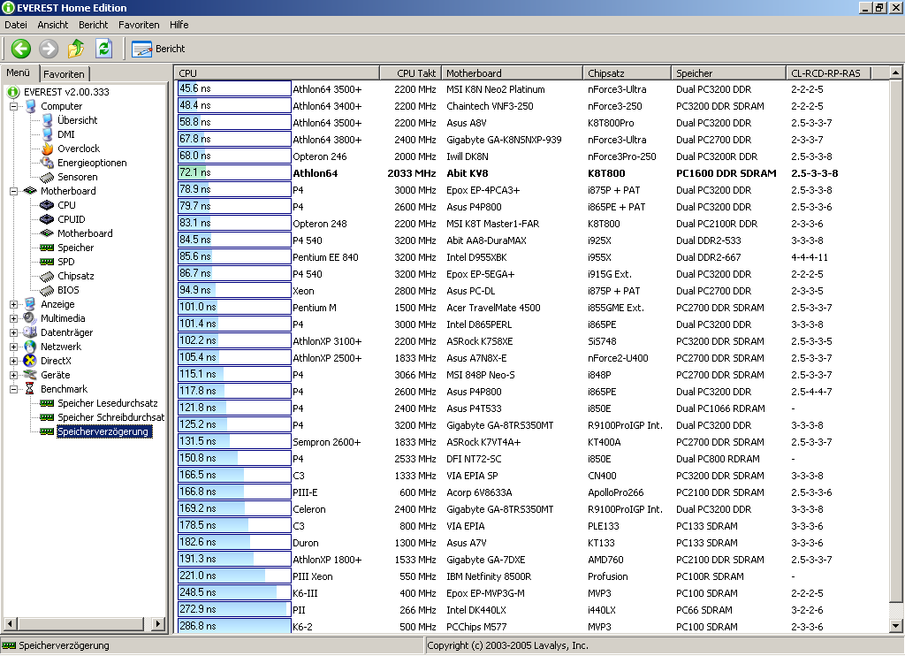Select Speicherverzögerung benchmark item
This screenshot has width=905, height=656.
pos(104,431)
